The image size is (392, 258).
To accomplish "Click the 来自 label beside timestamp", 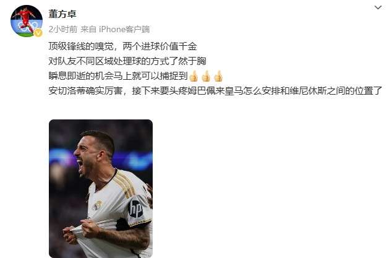I will (x=88, y=30).
